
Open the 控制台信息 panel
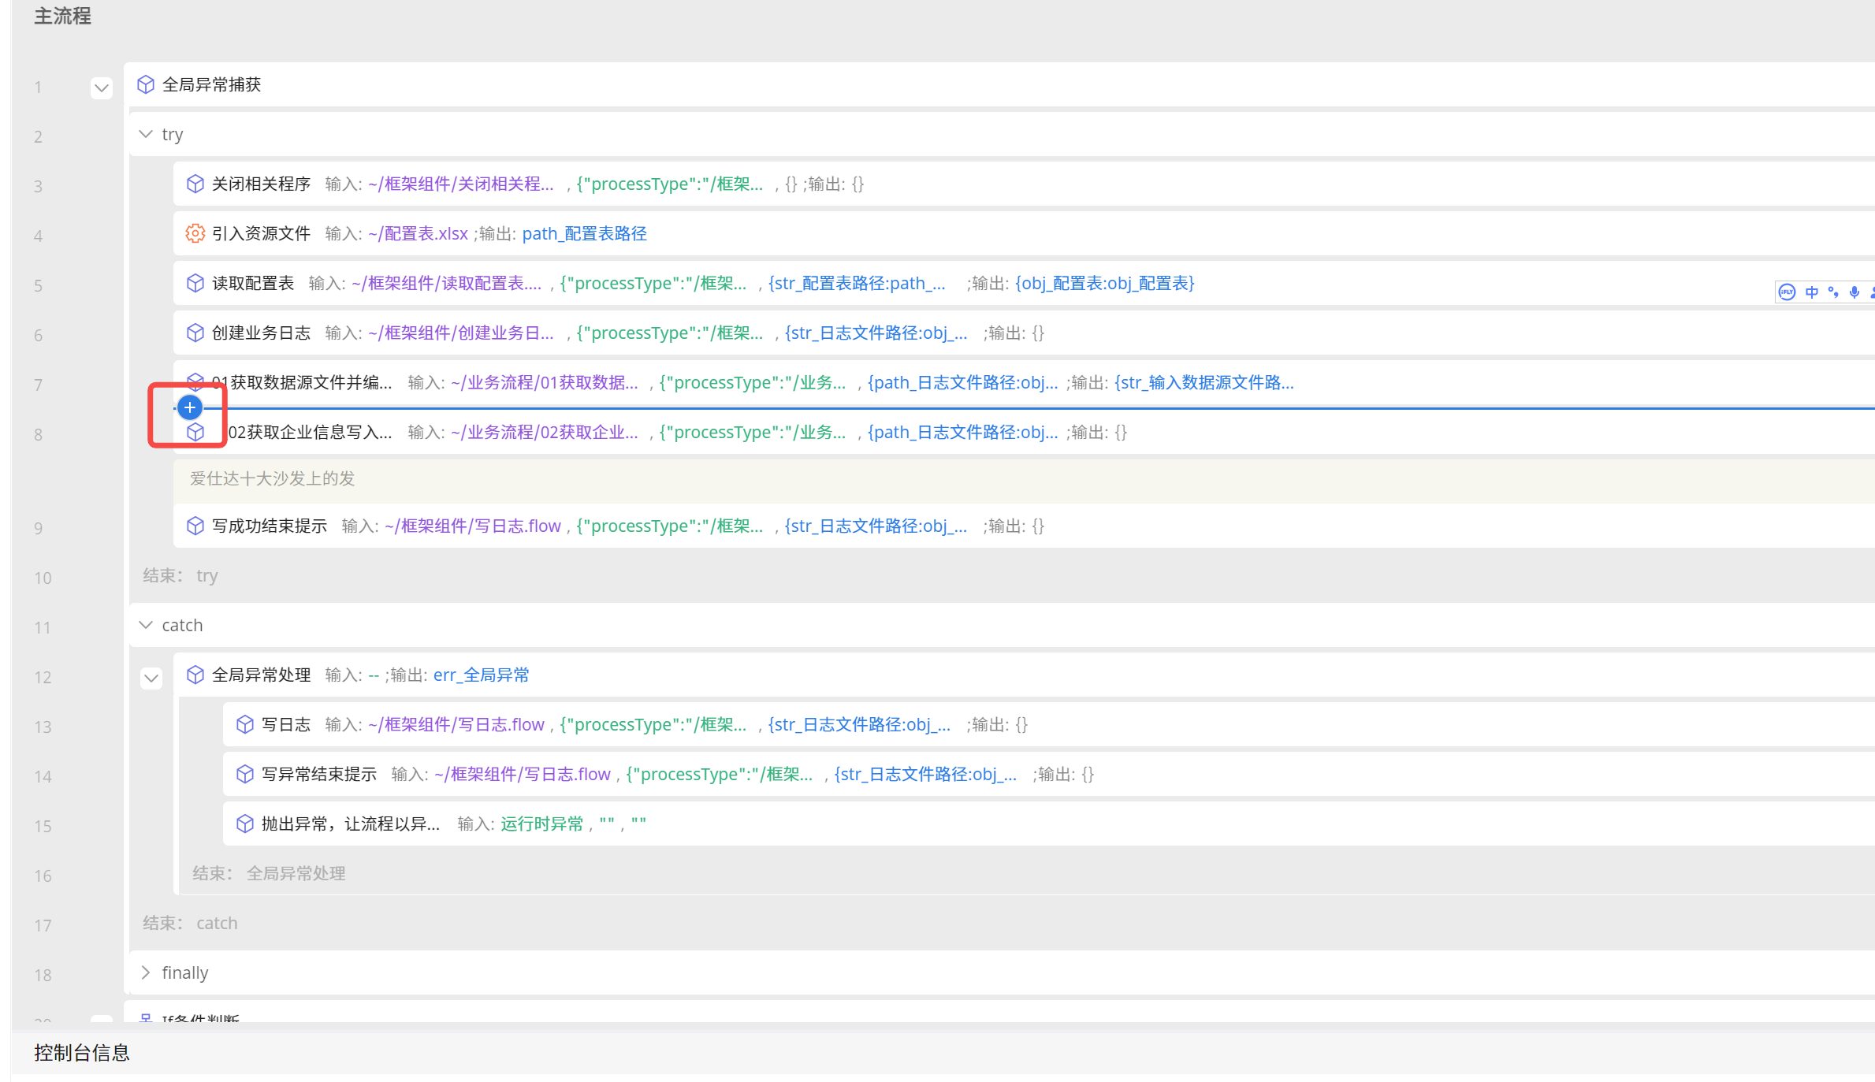coord(82,1053)
